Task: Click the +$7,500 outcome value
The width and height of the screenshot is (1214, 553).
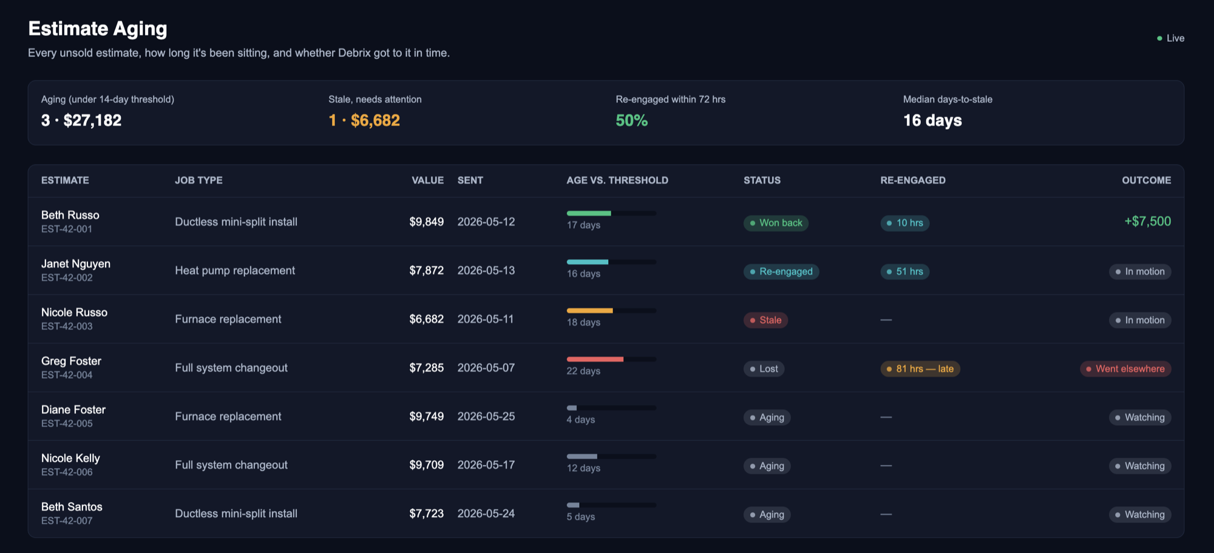Action: [1147, 221]
